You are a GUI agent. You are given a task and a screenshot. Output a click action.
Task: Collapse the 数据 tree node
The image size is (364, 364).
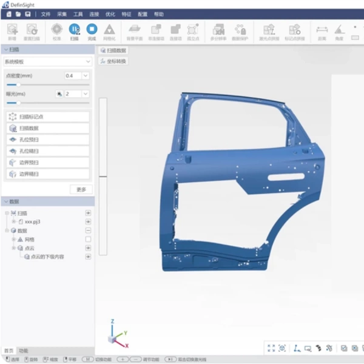(7, 231)
